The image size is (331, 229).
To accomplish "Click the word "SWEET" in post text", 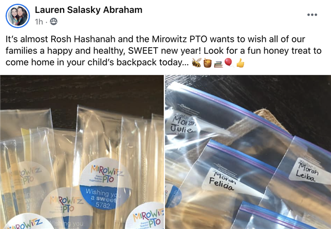I will [x=143, y=51].
